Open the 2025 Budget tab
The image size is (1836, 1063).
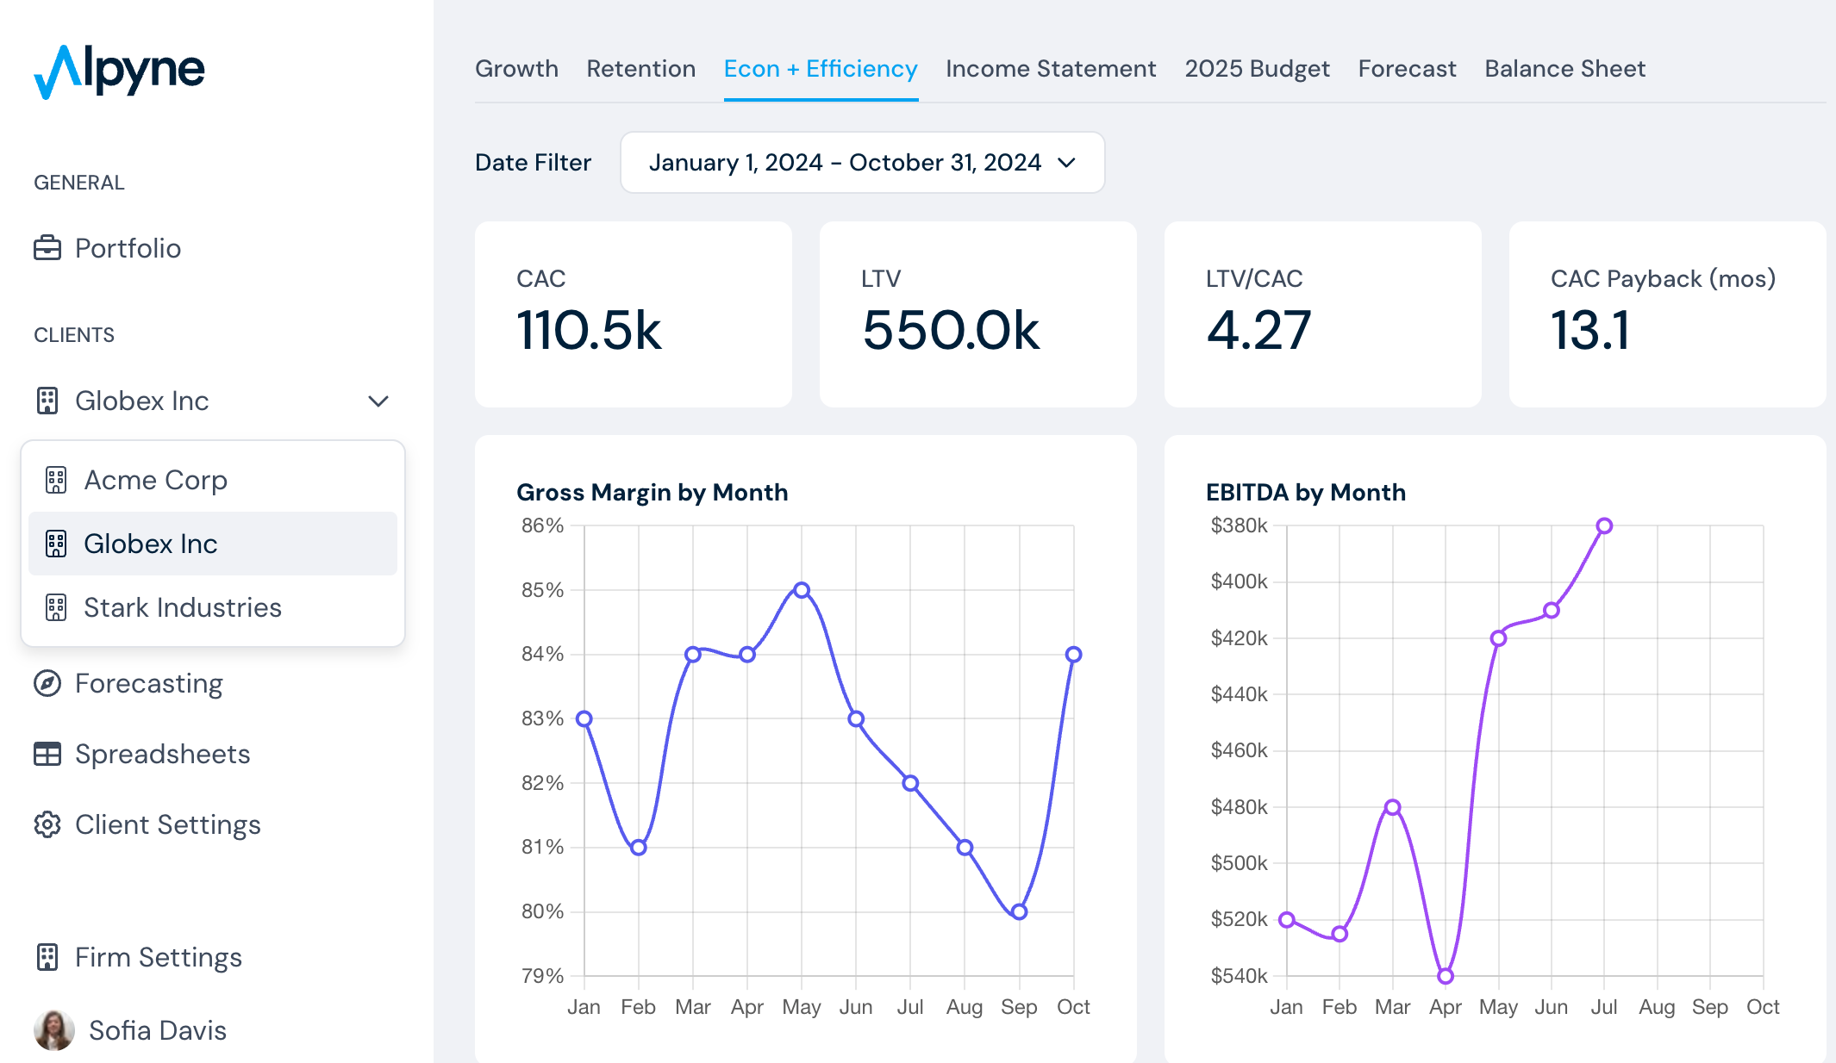click(1257, 69)
